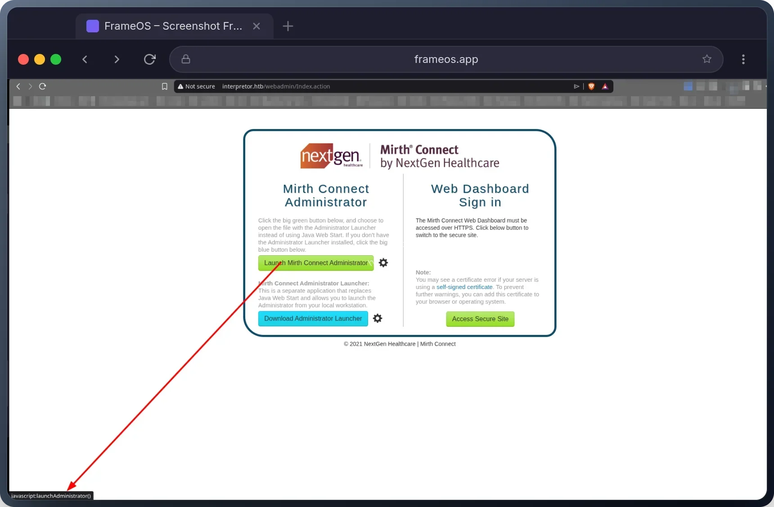This screenshot has width=774, height=507.
Task: Click the lock icon in the frameos.app address bar
Action: (x=186, y=59)
